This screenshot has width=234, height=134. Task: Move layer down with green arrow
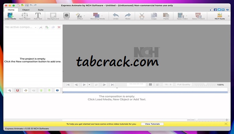(x=49, y=90)
